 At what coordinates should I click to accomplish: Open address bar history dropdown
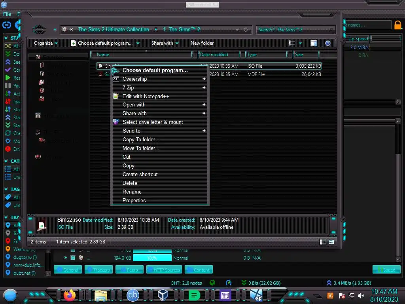pos(237,30)
